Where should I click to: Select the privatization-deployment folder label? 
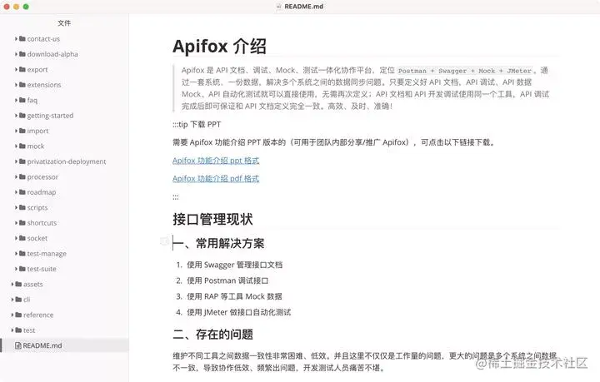pyautogui.click(x=67, y=161)
